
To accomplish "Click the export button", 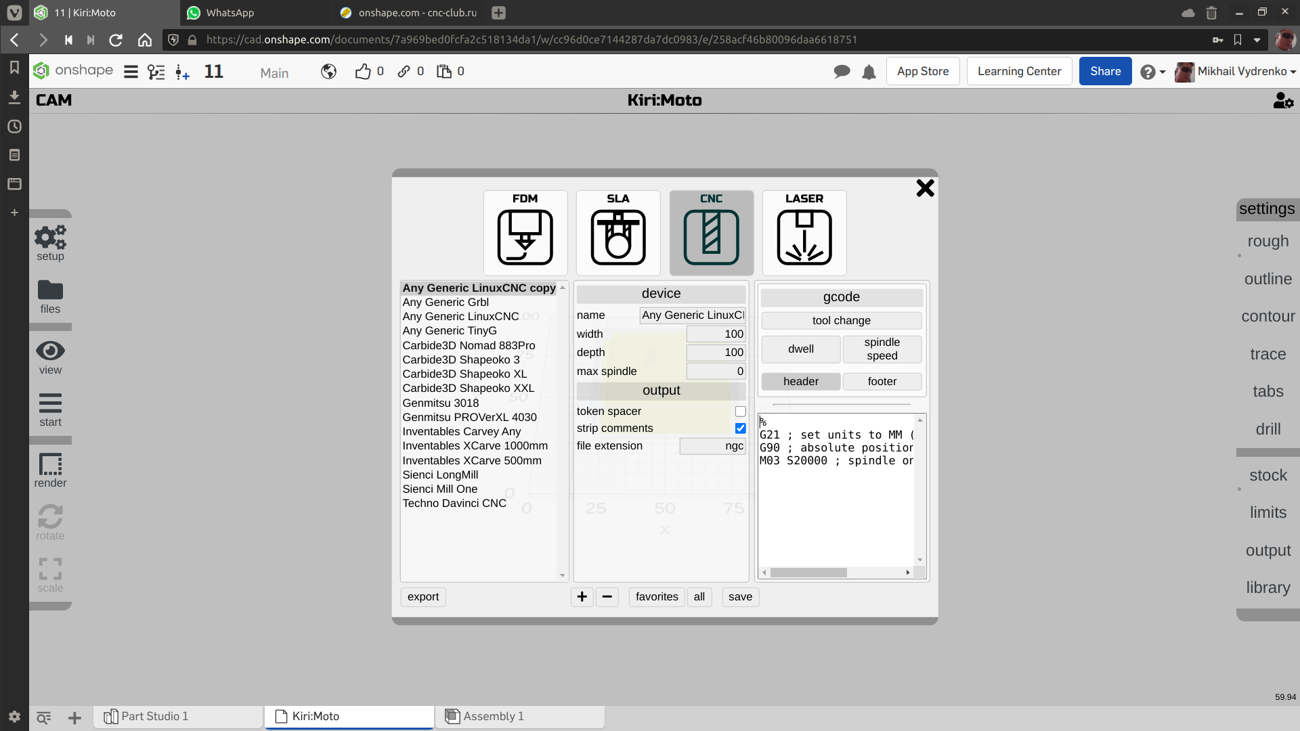I will tap(423, 596).
